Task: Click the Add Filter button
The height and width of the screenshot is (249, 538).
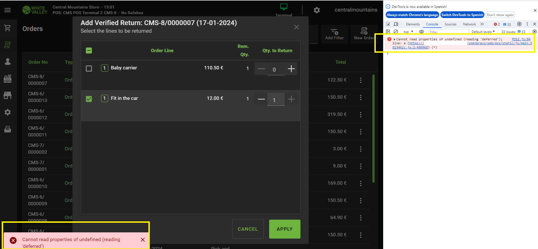Action: tap(334, 34)
